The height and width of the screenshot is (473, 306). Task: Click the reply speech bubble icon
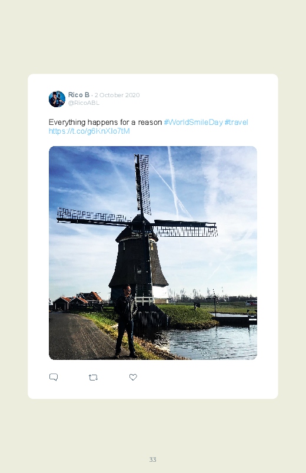[54, 377]
